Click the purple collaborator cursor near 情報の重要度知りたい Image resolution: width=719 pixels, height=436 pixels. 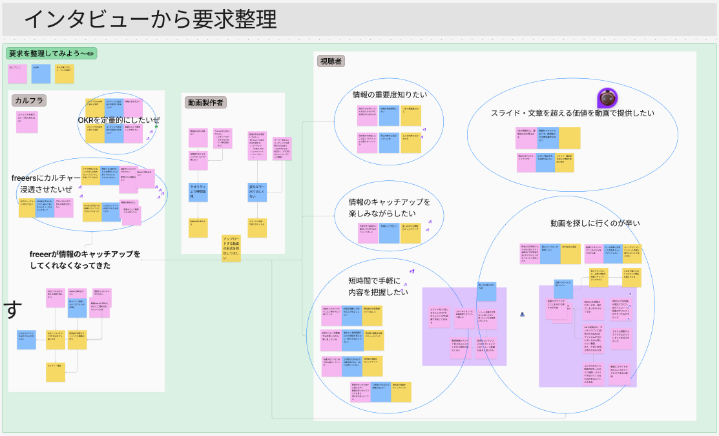pos(425,131)
